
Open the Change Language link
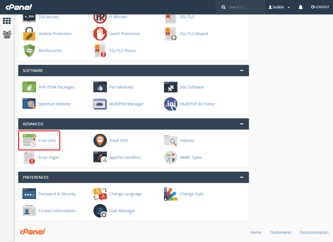pos(125,194)
